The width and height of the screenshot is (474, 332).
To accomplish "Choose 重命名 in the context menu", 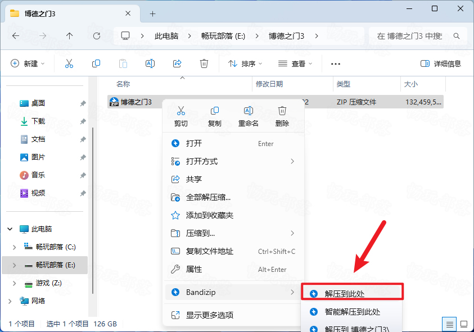I will click(248, 116).
